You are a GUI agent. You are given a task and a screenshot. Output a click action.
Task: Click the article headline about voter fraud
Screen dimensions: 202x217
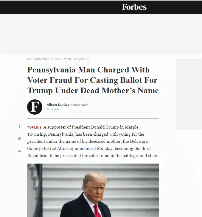click(93, 80)
